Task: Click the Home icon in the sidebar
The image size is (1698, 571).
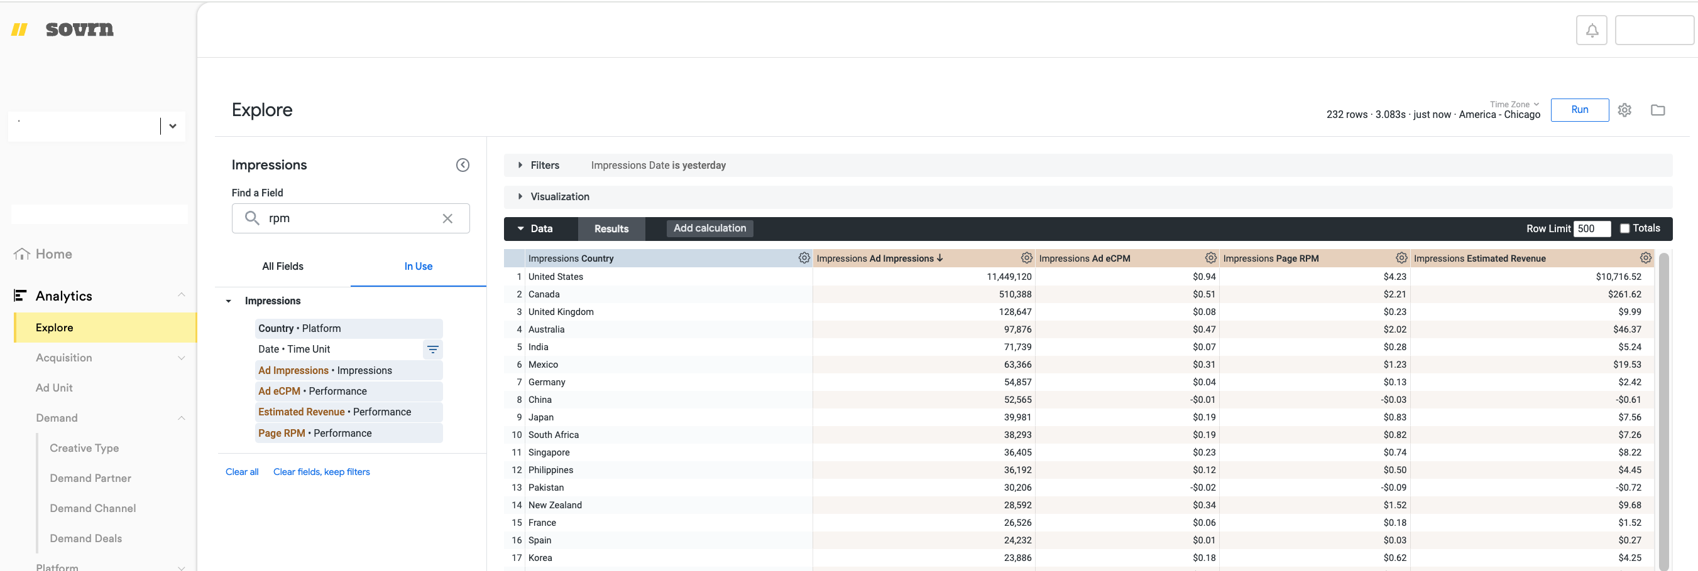Action: [23, 253]
